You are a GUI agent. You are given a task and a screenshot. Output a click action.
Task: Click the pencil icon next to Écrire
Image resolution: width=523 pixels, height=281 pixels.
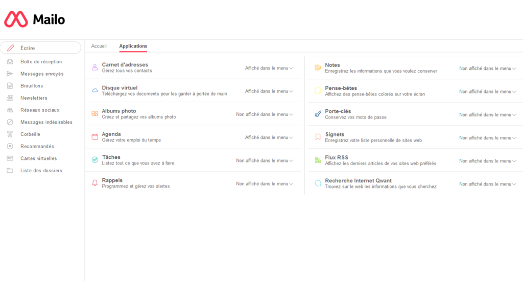[11, 48]
